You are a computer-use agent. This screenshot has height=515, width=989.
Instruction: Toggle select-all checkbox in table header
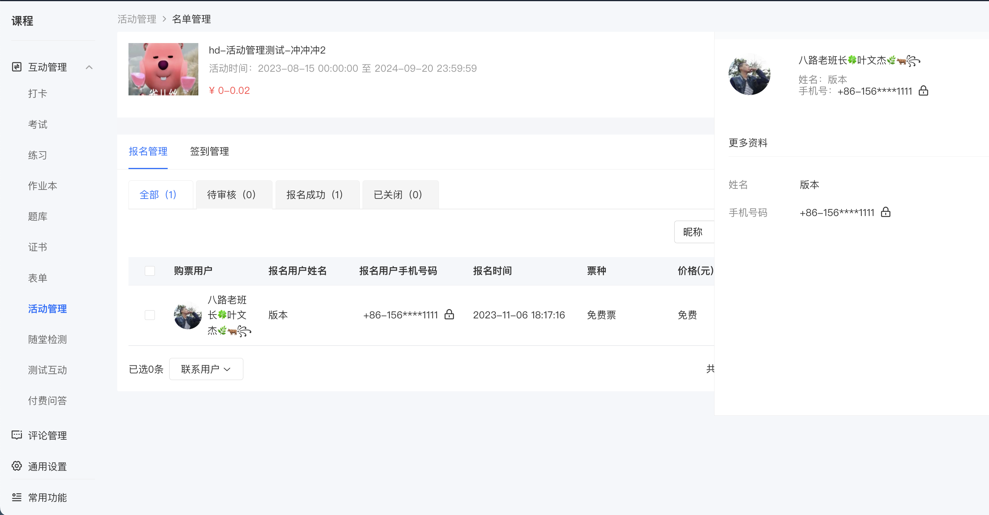(150, 271)
